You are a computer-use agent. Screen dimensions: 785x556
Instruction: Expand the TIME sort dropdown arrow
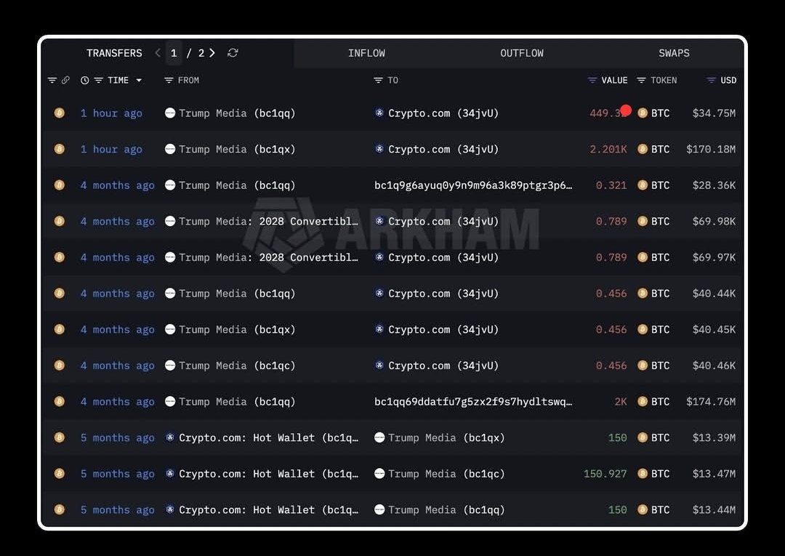coord(139,80)
